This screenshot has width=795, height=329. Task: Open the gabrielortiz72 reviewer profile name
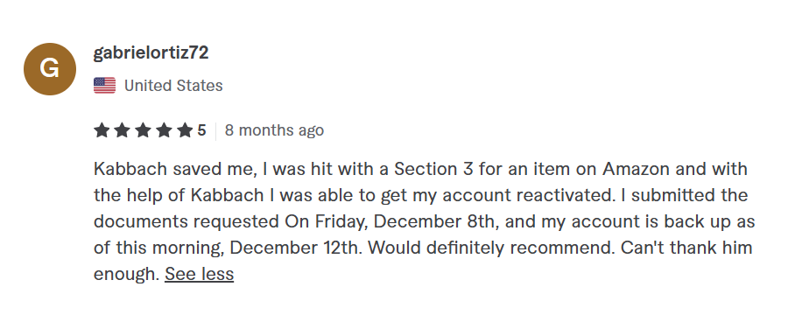(151, 52)
